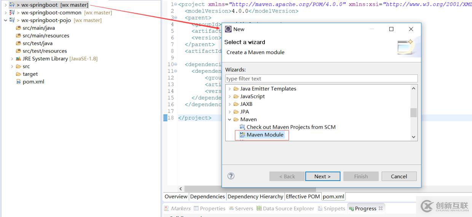Expand the JAXB wizard category
472x217 pixels.
(230, 104)
